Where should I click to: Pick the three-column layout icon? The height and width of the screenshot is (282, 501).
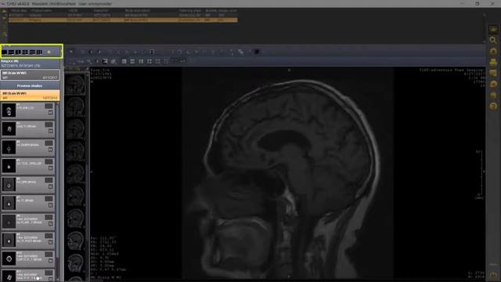(x=39, y=52)
